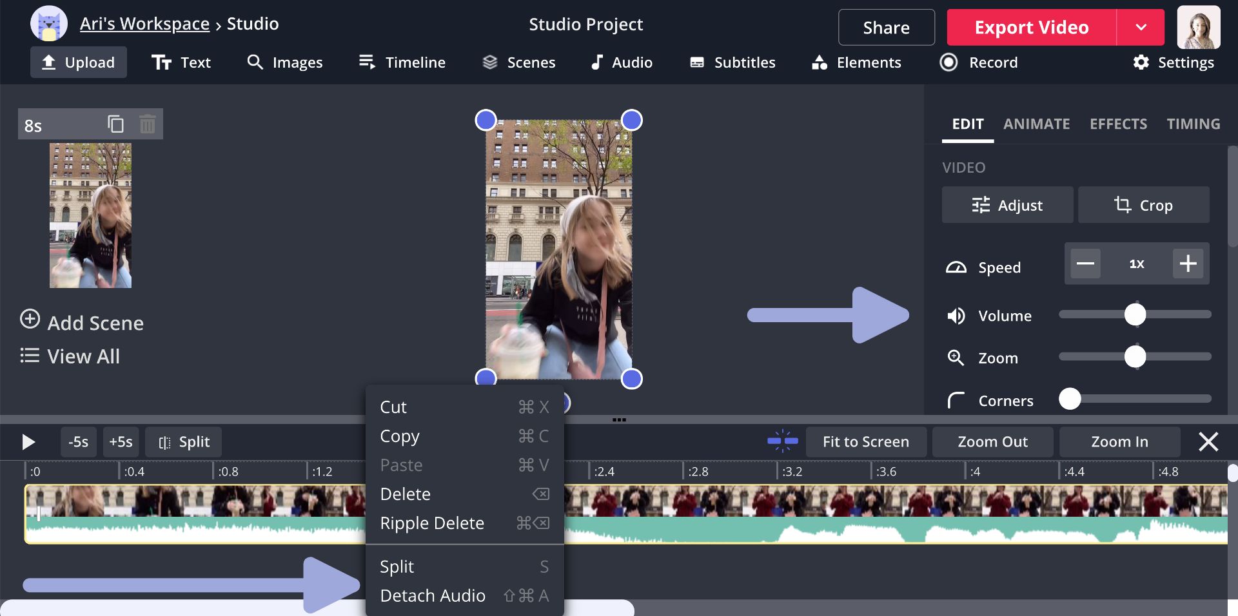Image resolution: width=1238 pixels, height=616 pixels.
Task: Close the timeline panel with X
Action: [1208, 441]
